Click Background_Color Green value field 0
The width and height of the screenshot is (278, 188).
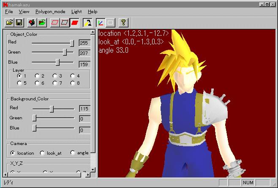click(85, 119)
